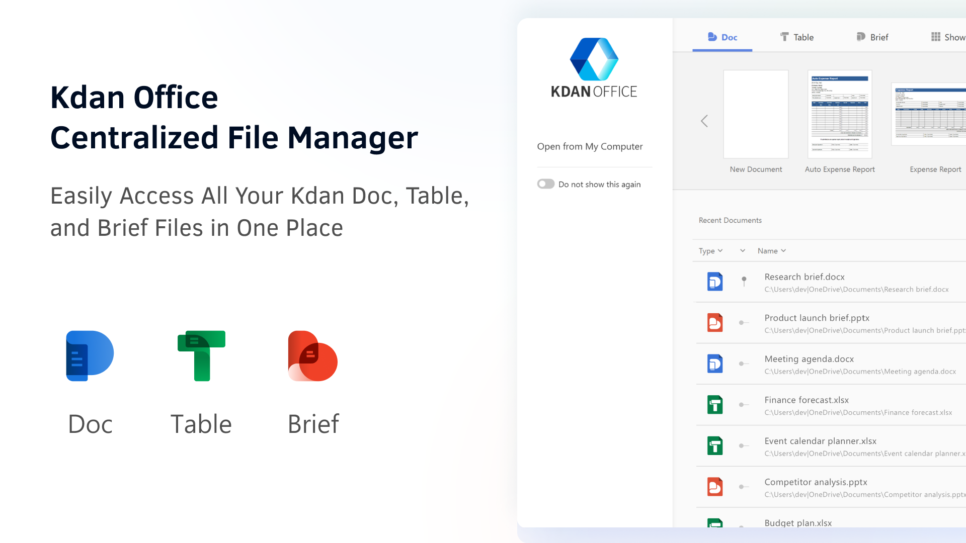Screen dimensions: 966x543
Task: Click Open from My Computer
Action: click(x=590, y=146)
